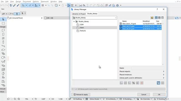Screen dimensions: 181x101
Task: Click the Library Manager help question mark
Action: pyautogui.click(x=157, y=9)
